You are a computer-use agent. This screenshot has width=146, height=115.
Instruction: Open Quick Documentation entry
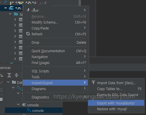[x=56, y=51]
